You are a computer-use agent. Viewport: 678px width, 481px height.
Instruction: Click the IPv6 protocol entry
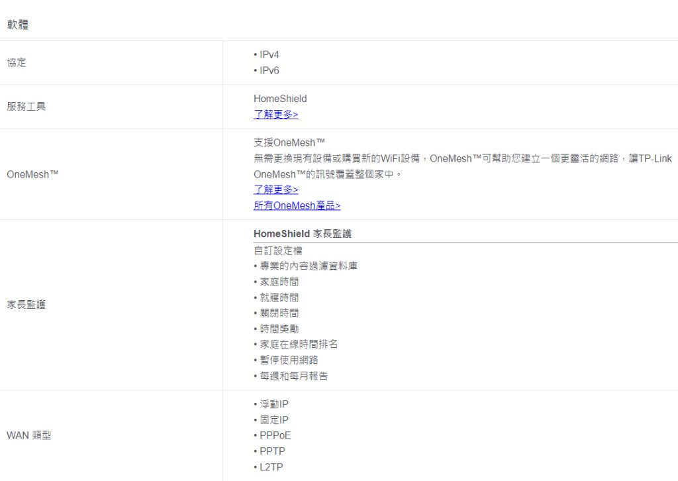(x=269, y=71)
